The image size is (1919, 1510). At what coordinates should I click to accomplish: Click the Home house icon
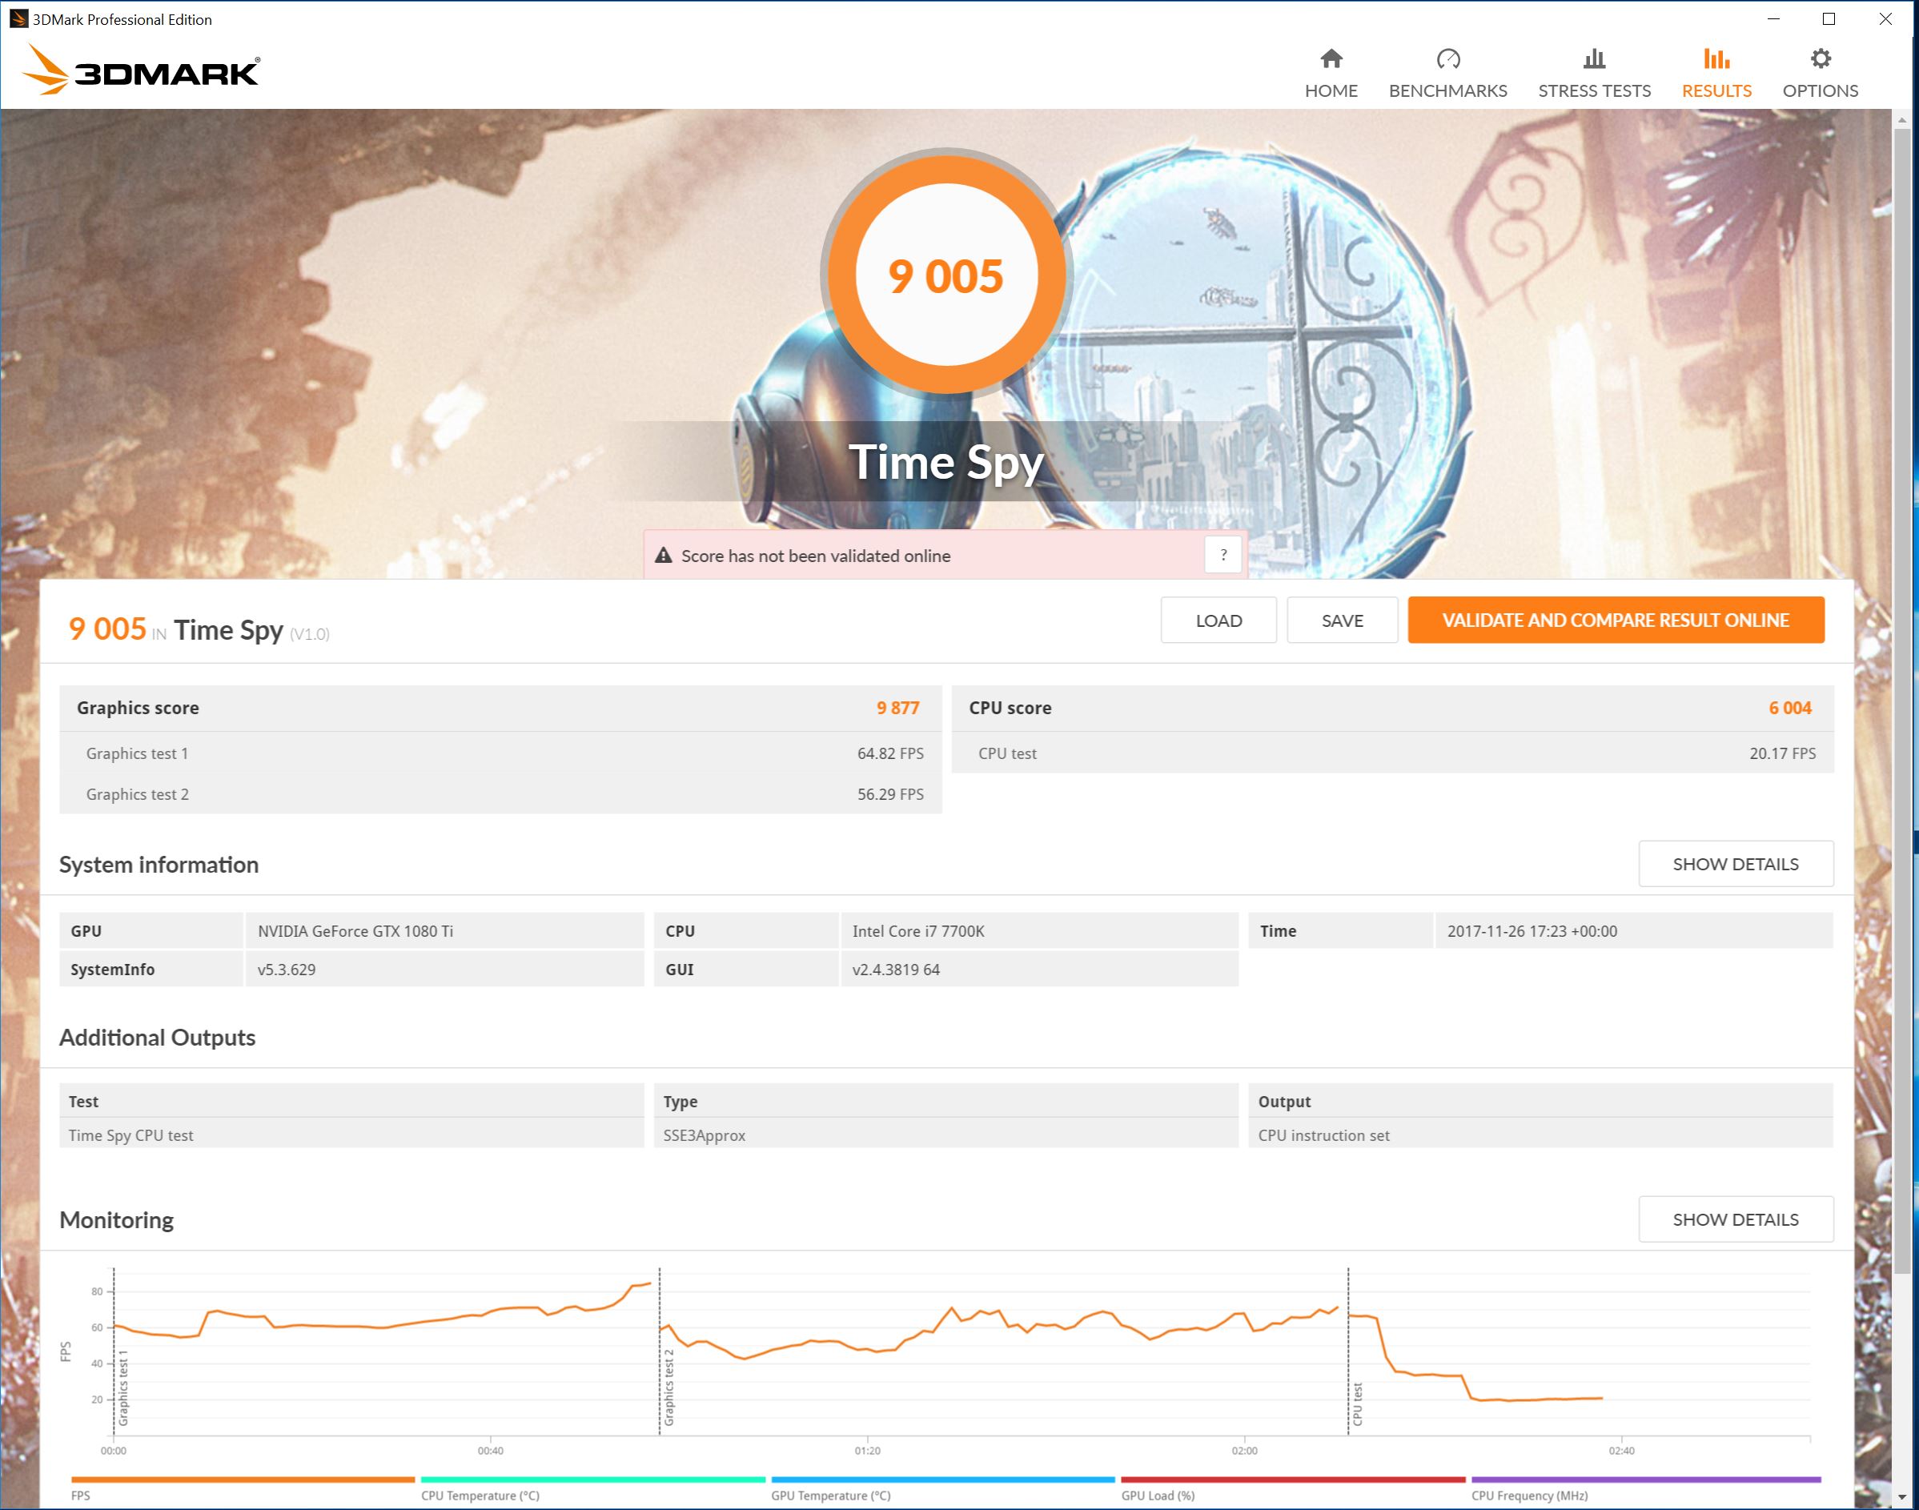pos(1331,59)
